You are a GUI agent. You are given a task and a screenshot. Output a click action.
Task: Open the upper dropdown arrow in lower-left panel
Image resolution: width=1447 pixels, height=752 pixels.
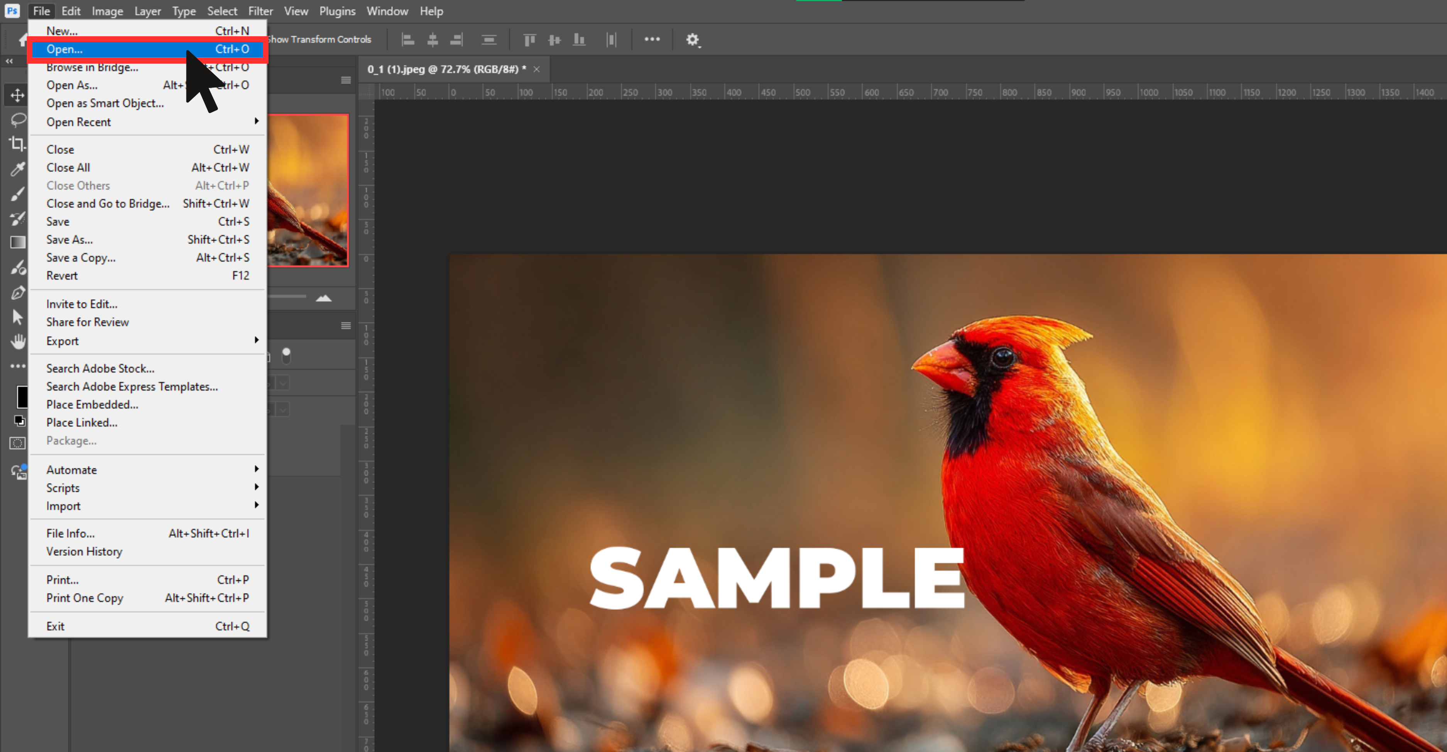pos(283,383)
